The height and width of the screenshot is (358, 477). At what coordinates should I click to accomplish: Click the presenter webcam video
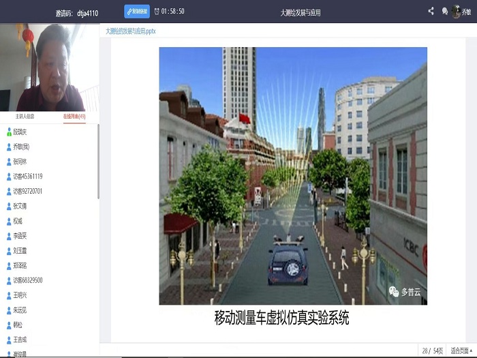[50, 67]
